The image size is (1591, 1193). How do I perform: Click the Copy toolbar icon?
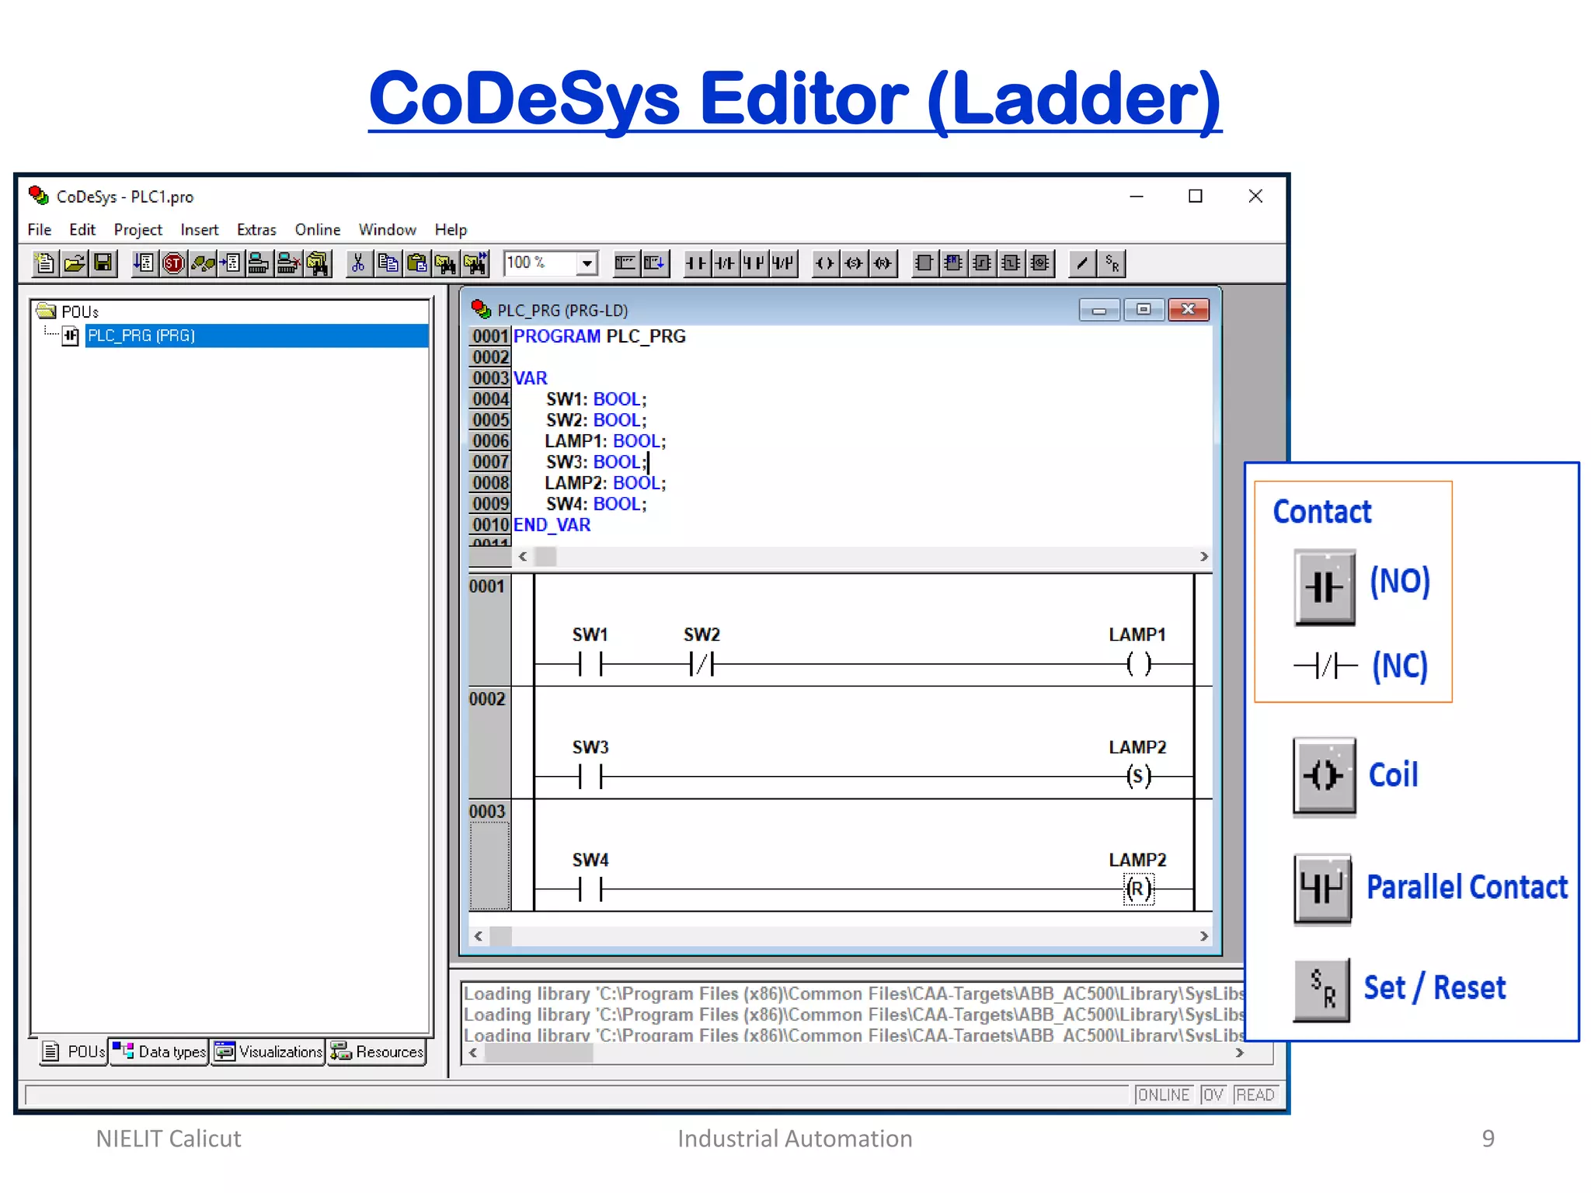point(388,263)
